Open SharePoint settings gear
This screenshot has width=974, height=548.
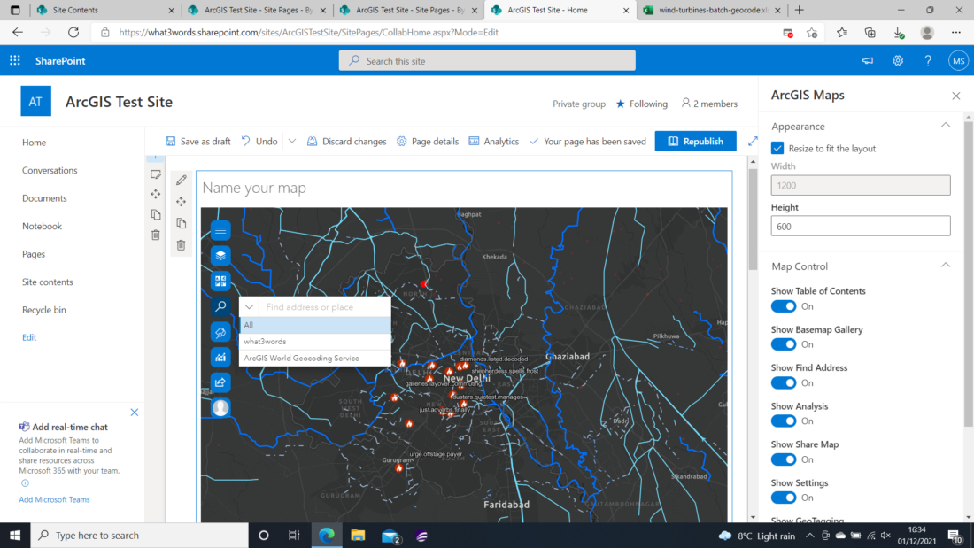898,60
